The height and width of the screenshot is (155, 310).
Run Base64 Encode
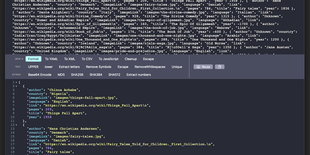[40, 75]
